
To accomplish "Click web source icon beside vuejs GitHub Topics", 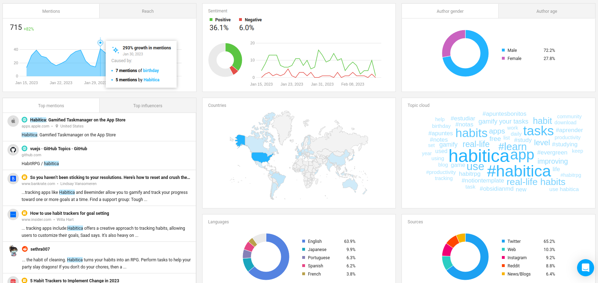I will (24, 148).
